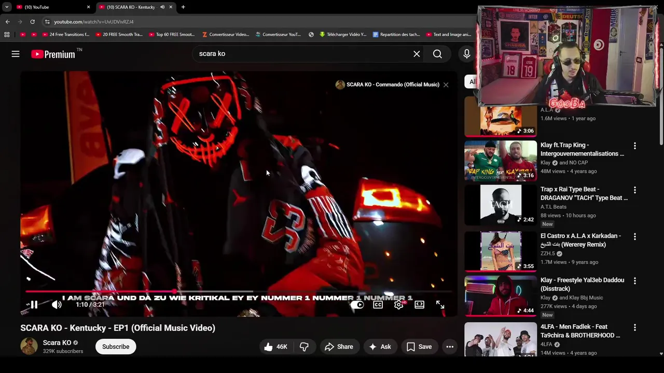Mute the video with the speaker icon
The width and height of the screenshot is (664, 373).
pos(57,305)
